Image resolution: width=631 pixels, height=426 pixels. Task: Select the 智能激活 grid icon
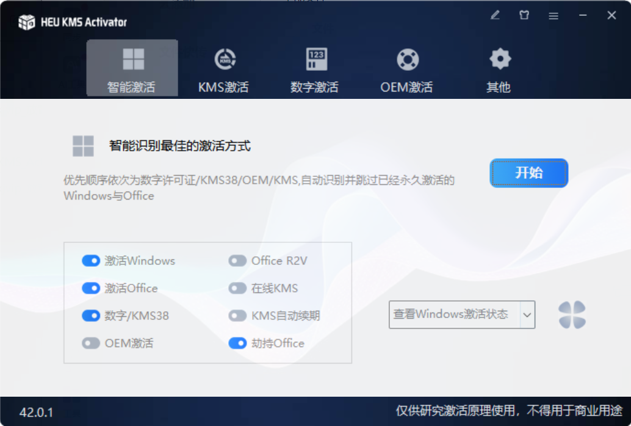click(132, 59)
